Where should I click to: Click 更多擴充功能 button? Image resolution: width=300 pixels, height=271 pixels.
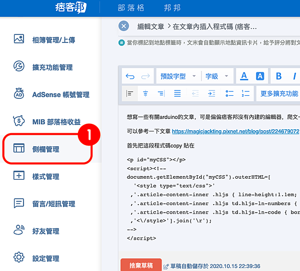click(279, 94)
